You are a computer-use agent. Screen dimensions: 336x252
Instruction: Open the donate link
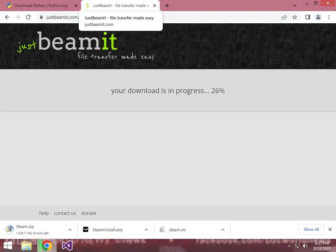89,213
